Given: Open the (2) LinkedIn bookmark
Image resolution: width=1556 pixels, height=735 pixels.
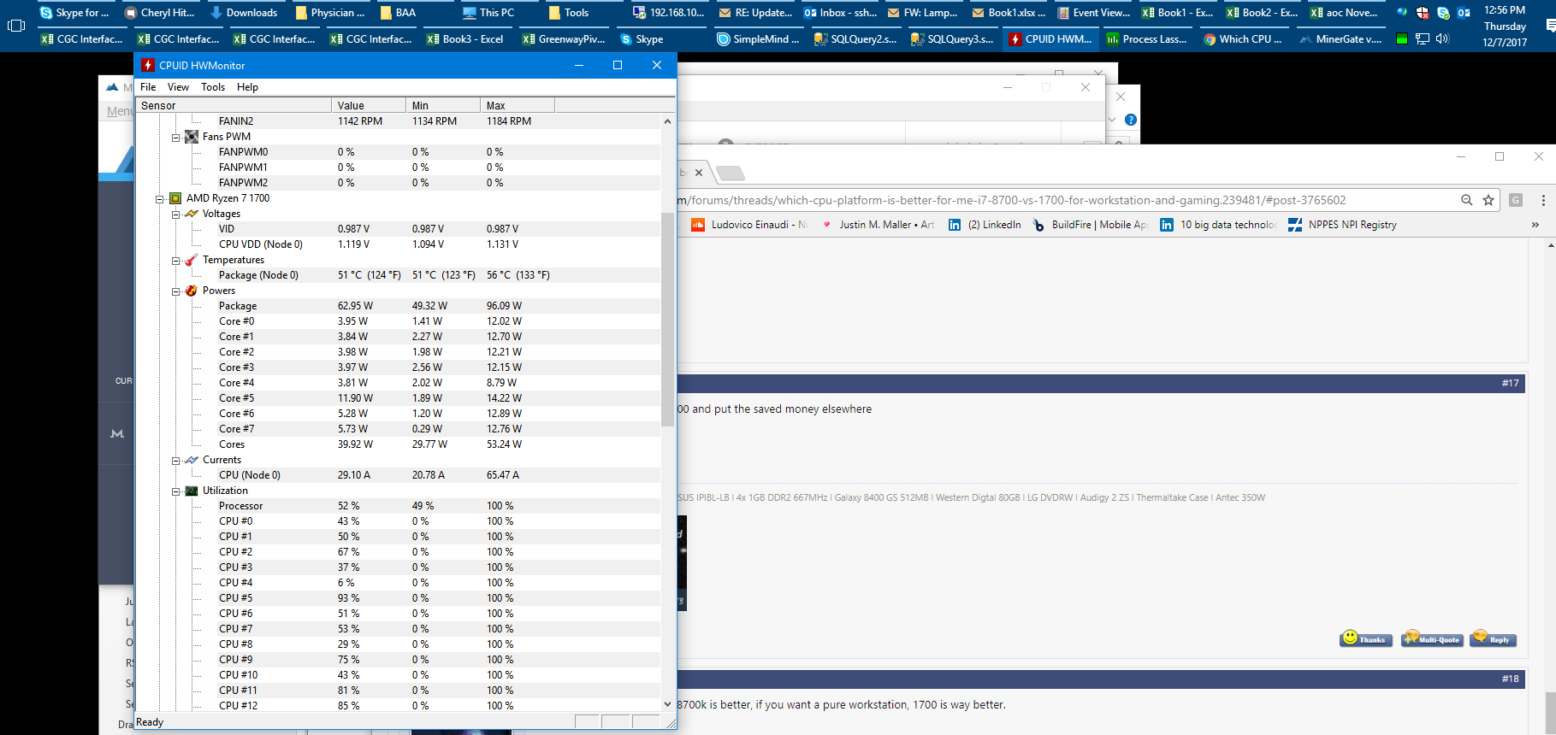Looking at the screenshot, I should 985,225.
